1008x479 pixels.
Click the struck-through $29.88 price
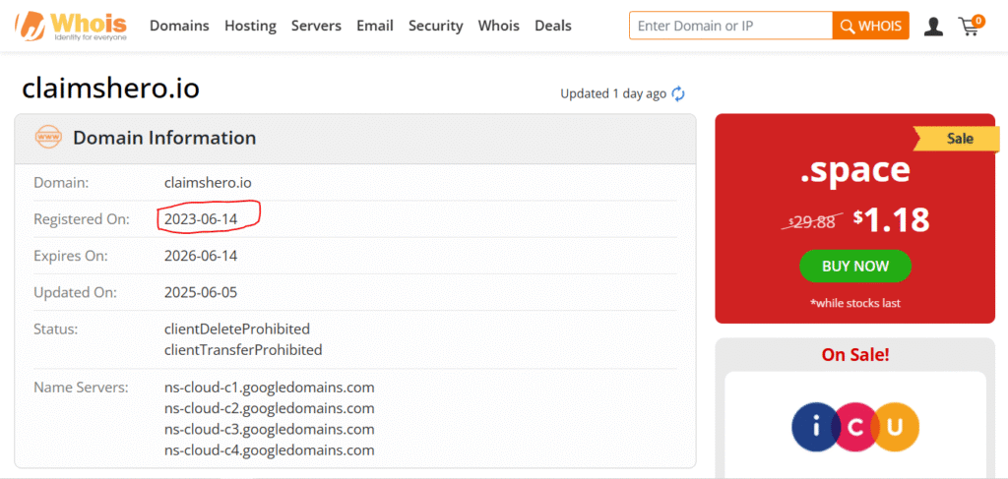pyautogui.click(x=812, y=221)
